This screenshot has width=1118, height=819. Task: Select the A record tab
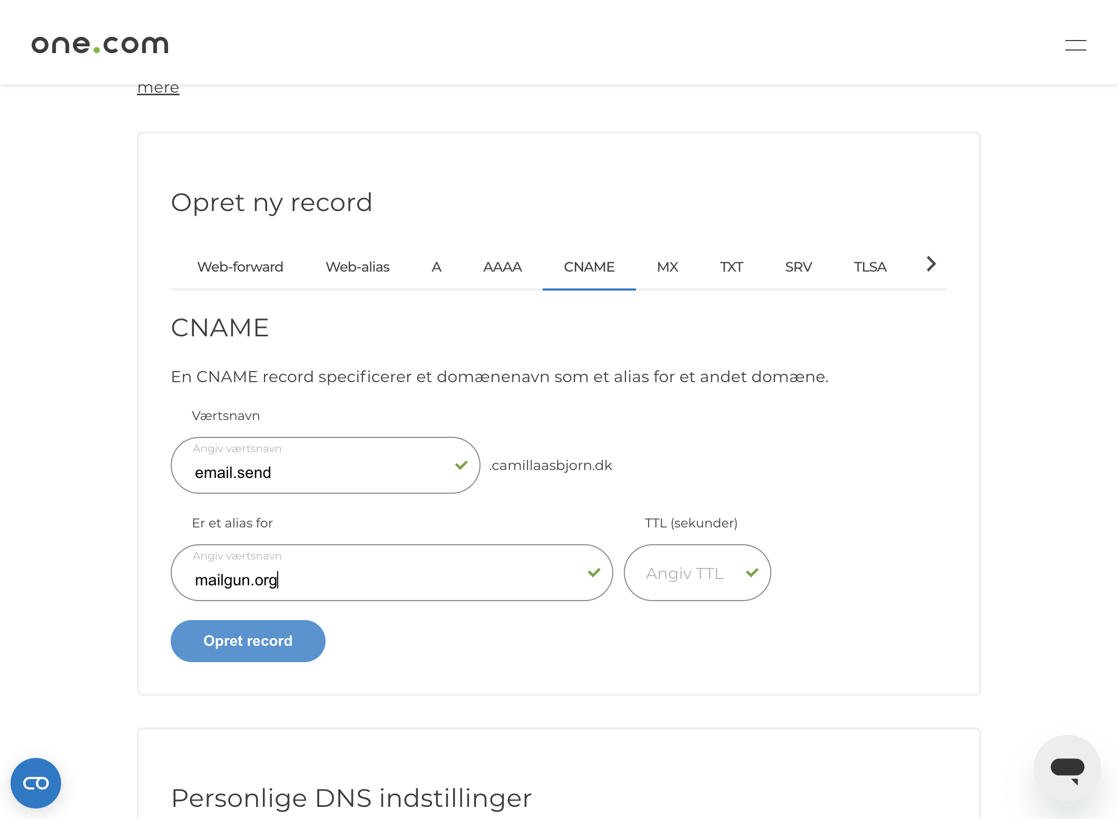click(436, 267)
